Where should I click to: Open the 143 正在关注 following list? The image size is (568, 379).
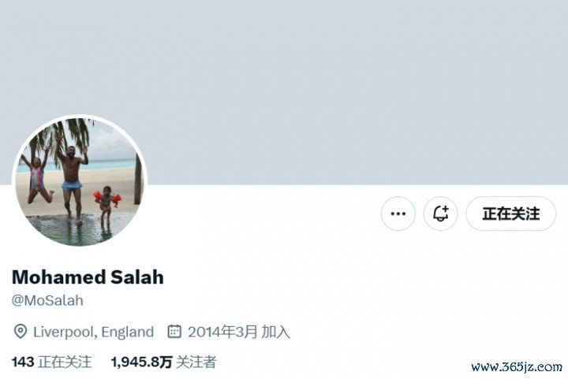[52, 362]
